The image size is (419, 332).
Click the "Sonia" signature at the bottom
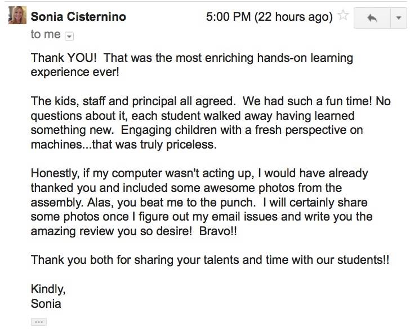(46, 304)
